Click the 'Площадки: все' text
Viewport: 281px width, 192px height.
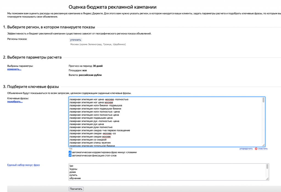tap(78, 70)
